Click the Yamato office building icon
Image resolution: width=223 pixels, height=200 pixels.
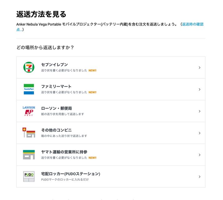(x=29, y=155)
